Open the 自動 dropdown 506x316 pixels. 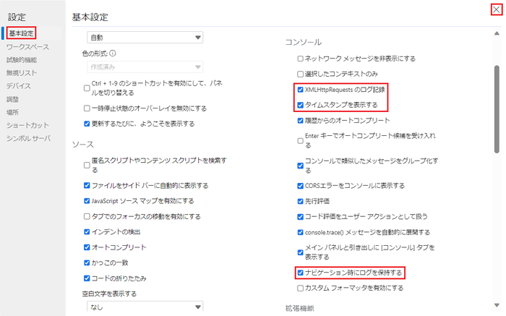point(145,38)
